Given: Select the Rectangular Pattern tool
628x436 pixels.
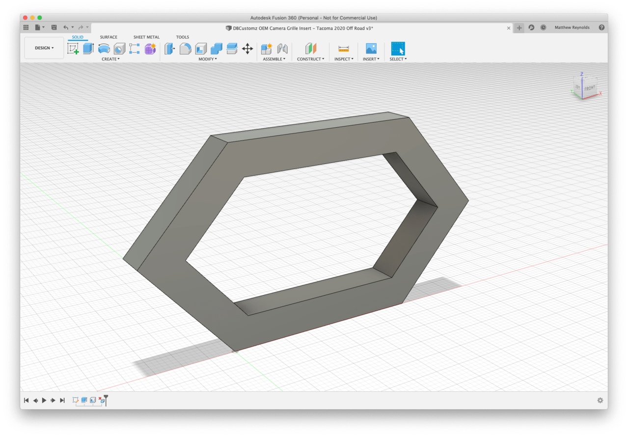Looking at the screenshot, I should coord(135,49).
